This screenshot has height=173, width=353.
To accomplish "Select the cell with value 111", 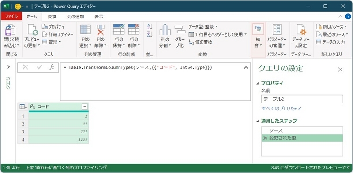I will pos(59,132).
